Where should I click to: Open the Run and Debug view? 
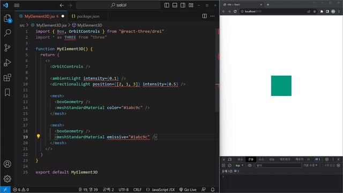8,63
